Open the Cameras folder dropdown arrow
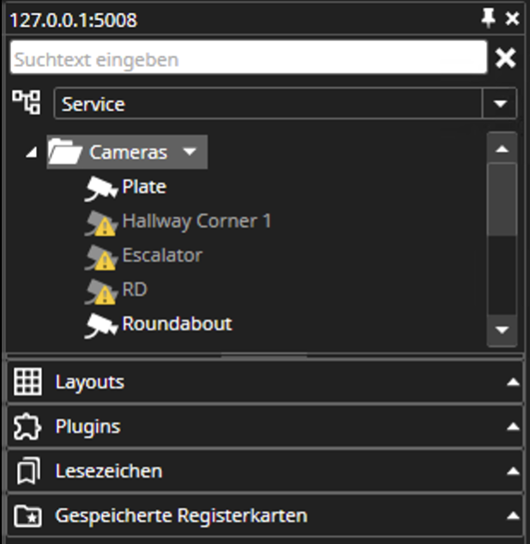Screen dimensions: 530x544 (x=190, y=152)
